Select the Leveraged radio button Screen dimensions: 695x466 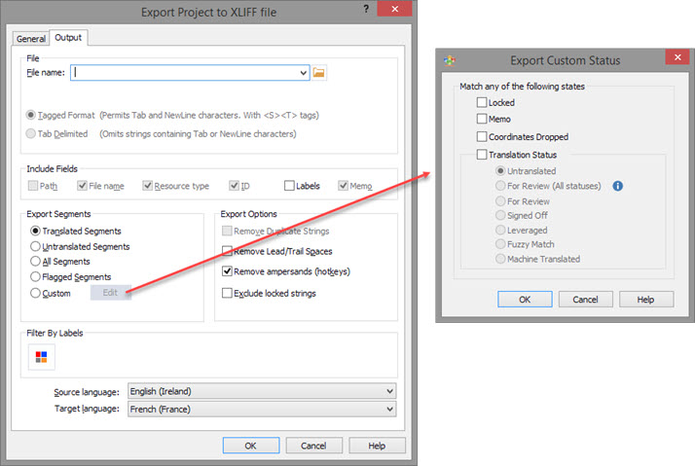(500, 230)
